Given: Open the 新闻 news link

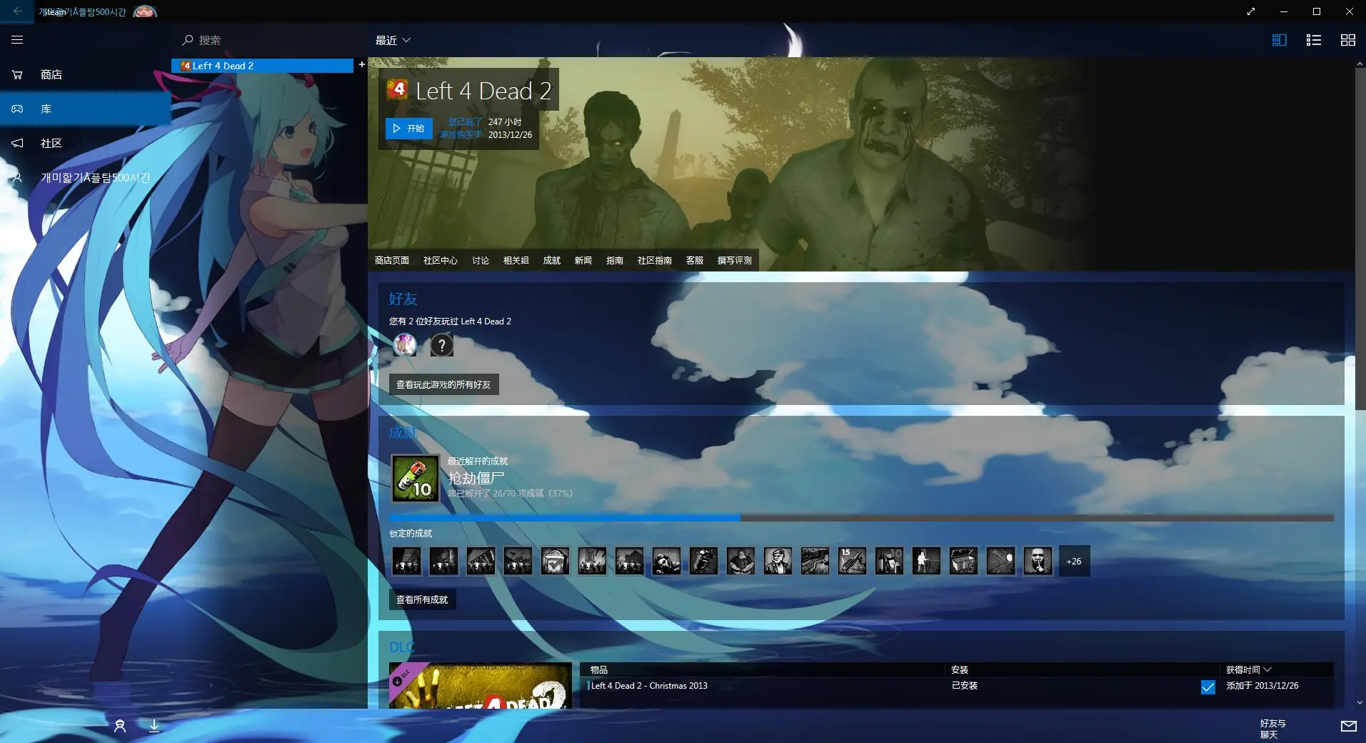Looking at the screenshot, I should coord(583,261).
